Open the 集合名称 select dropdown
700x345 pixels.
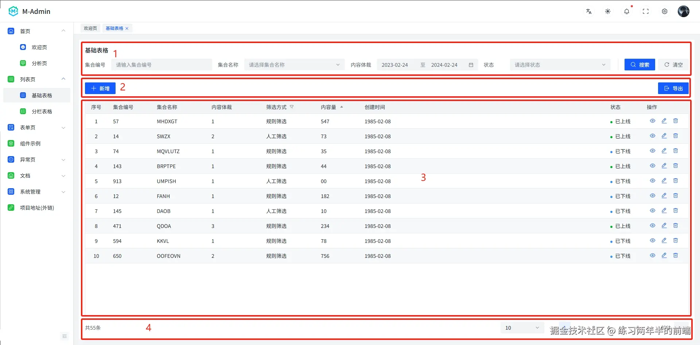[x=294, y=65]
